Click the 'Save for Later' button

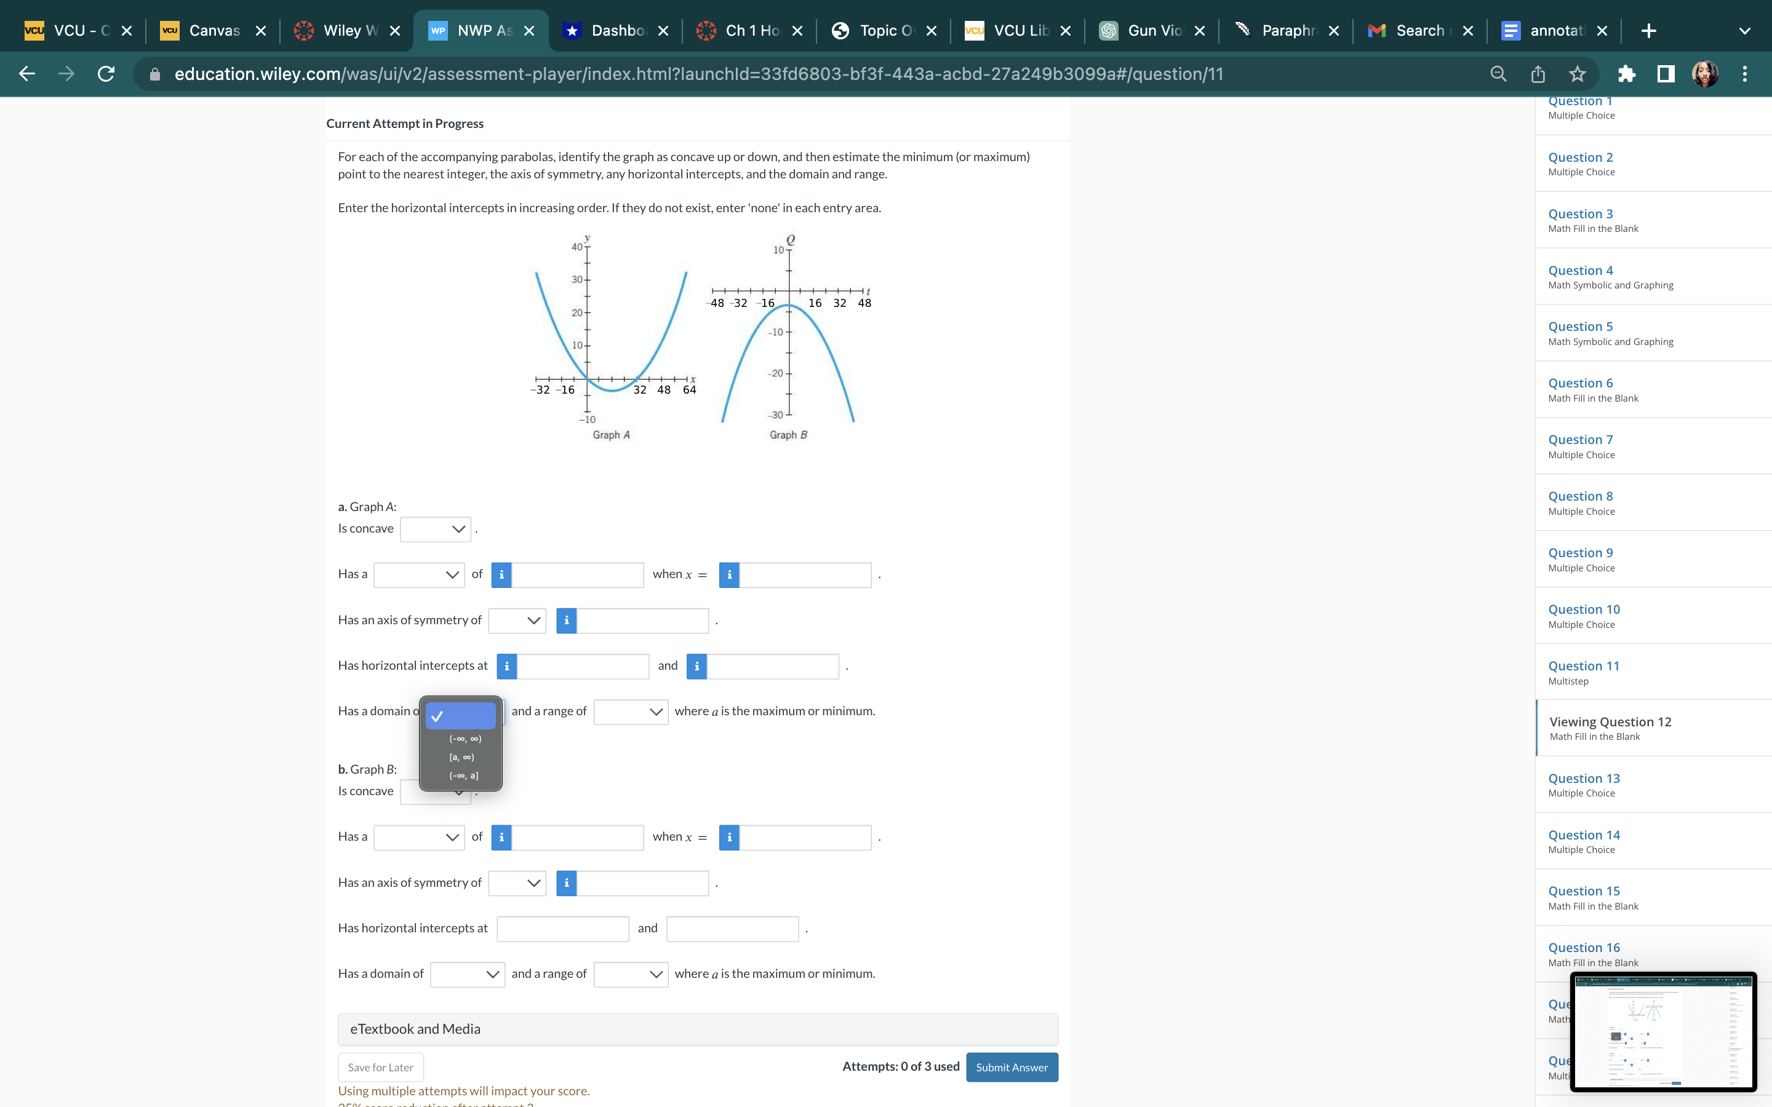[380, 1066]
